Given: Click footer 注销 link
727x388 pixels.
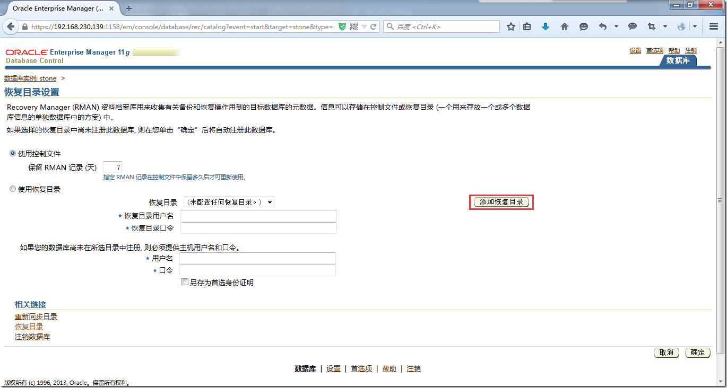Looking at the screenshot, I should click(414, 369).
